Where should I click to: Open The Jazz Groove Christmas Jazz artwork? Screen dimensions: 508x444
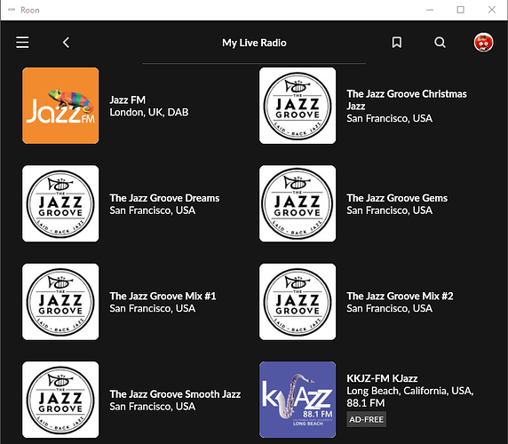point(298,106)
